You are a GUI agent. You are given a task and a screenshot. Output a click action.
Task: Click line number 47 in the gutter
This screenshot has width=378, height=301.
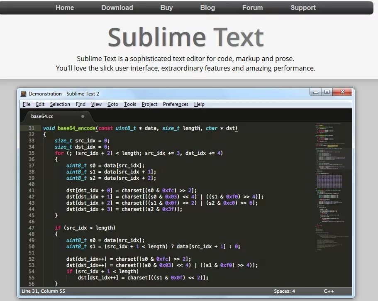[x=32, y=228]
